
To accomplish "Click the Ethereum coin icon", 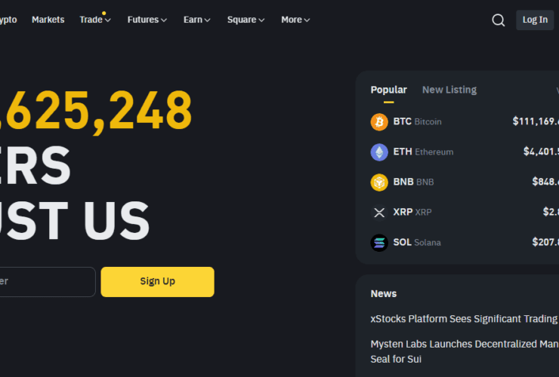I will pyautogui.click(x=379, y=152).
